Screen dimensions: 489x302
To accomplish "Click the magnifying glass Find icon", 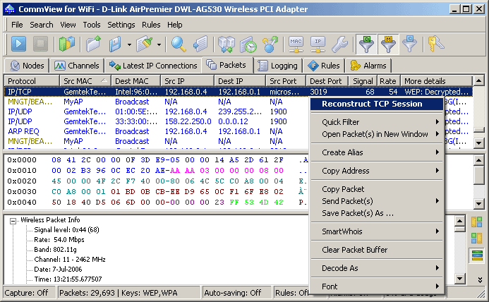I will (x=179, y=44).
